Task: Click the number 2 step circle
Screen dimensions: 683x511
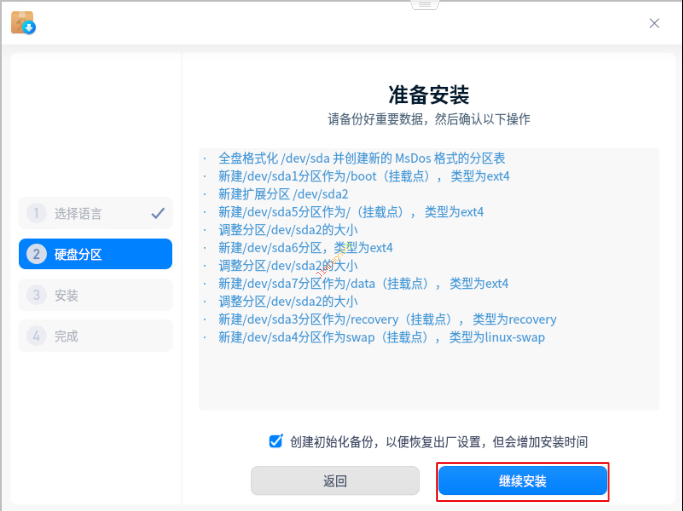Action: [x=36, y=254]
